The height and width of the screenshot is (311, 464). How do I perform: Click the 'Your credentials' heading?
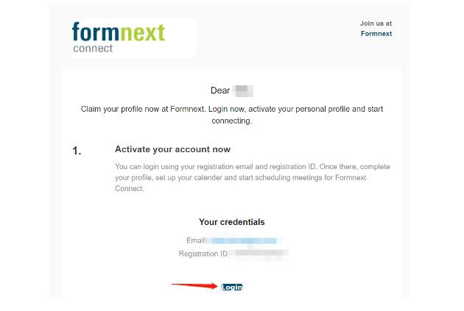pos(232,222)
